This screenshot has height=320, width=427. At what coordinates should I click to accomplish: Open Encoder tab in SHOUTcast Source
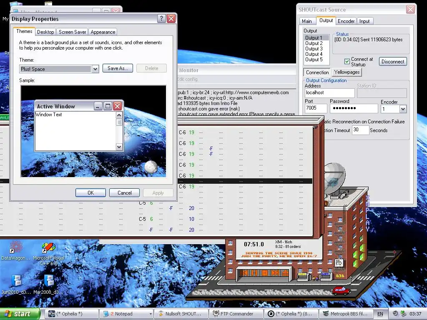[346, 21]
